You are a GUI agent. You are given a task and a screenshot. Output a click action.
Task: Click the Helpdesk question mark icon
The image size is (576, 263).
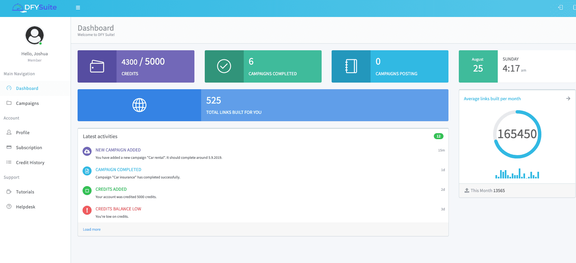[9, 206]
